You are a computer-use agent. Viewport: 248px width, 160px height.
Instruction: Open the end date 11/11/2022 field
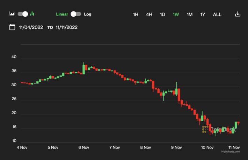67,27
